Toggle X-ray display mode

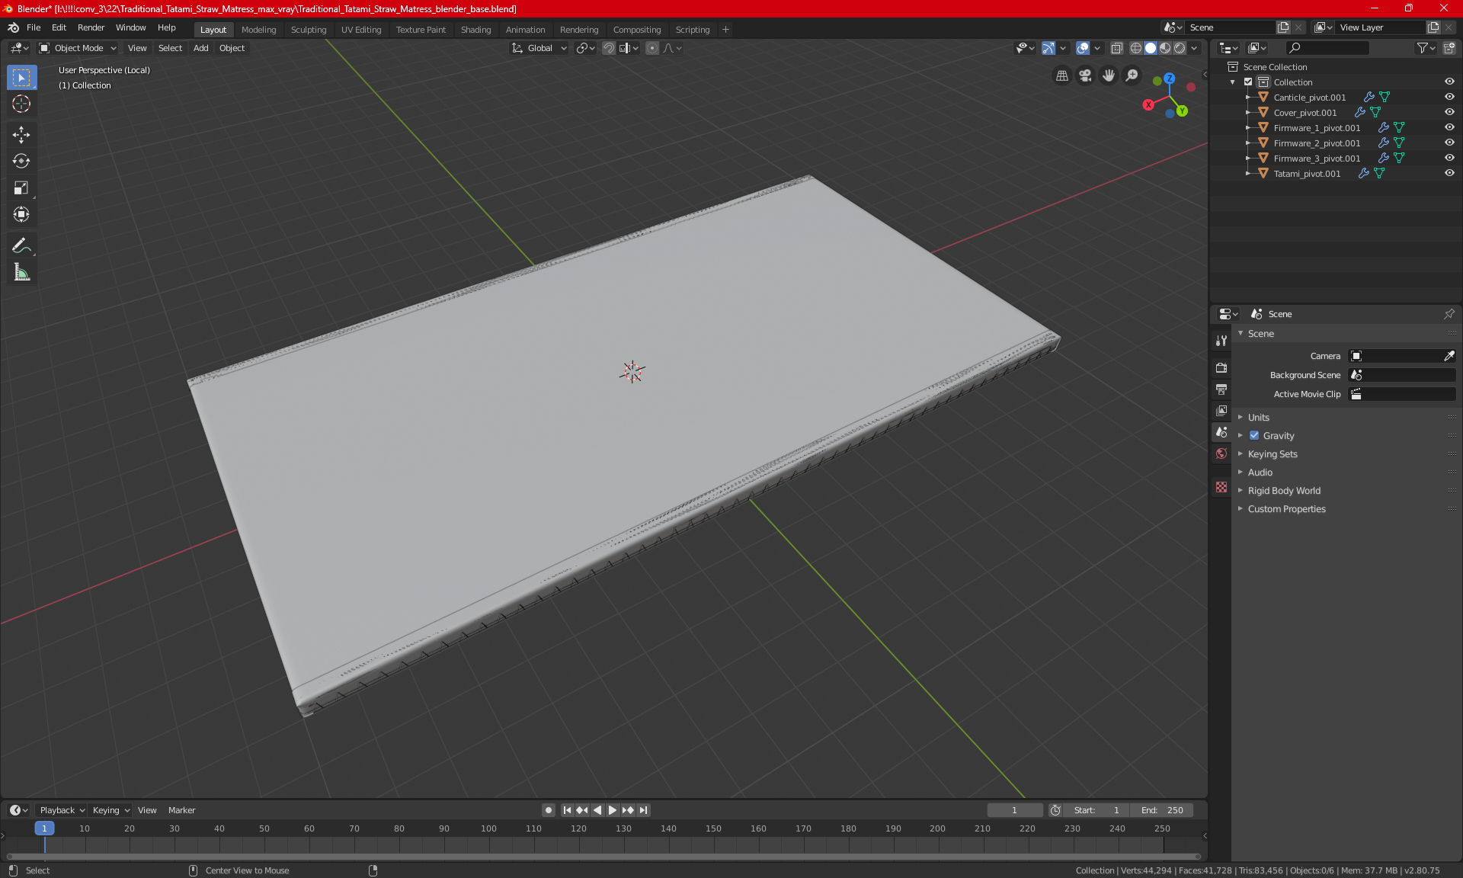coord(1116,48)
